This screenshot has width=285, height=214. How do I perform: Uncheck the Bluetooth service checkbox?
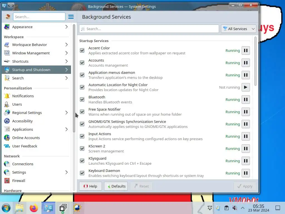tap(82, 99)
